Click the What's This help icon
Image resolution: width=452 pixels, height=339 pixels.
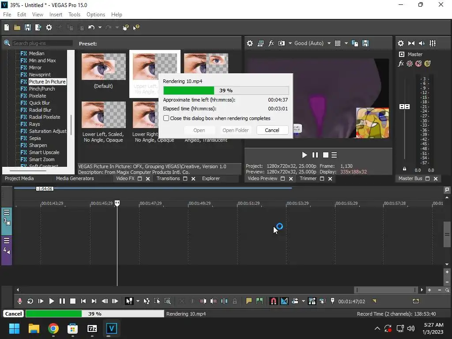pos(136,27)
